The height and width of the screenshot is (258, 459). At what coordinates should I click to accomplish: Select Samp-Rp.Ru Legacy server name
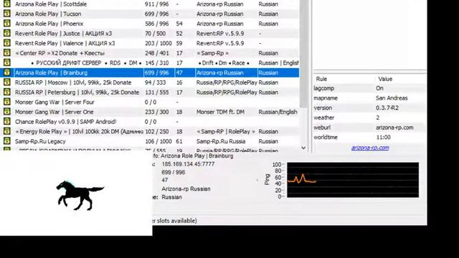pos(40,141)
